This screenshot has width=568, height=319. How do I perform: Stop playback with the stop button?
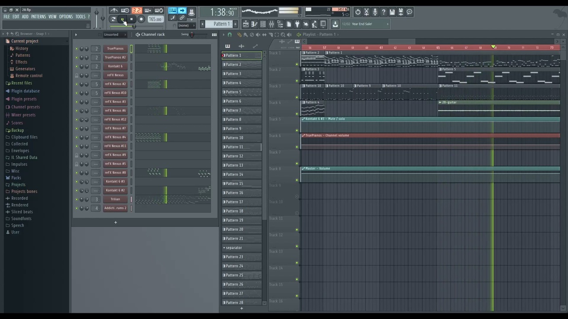131,19
